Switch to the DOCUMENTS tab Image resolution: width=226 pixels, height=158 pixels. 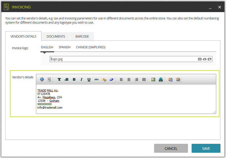(x=56, y=36)
